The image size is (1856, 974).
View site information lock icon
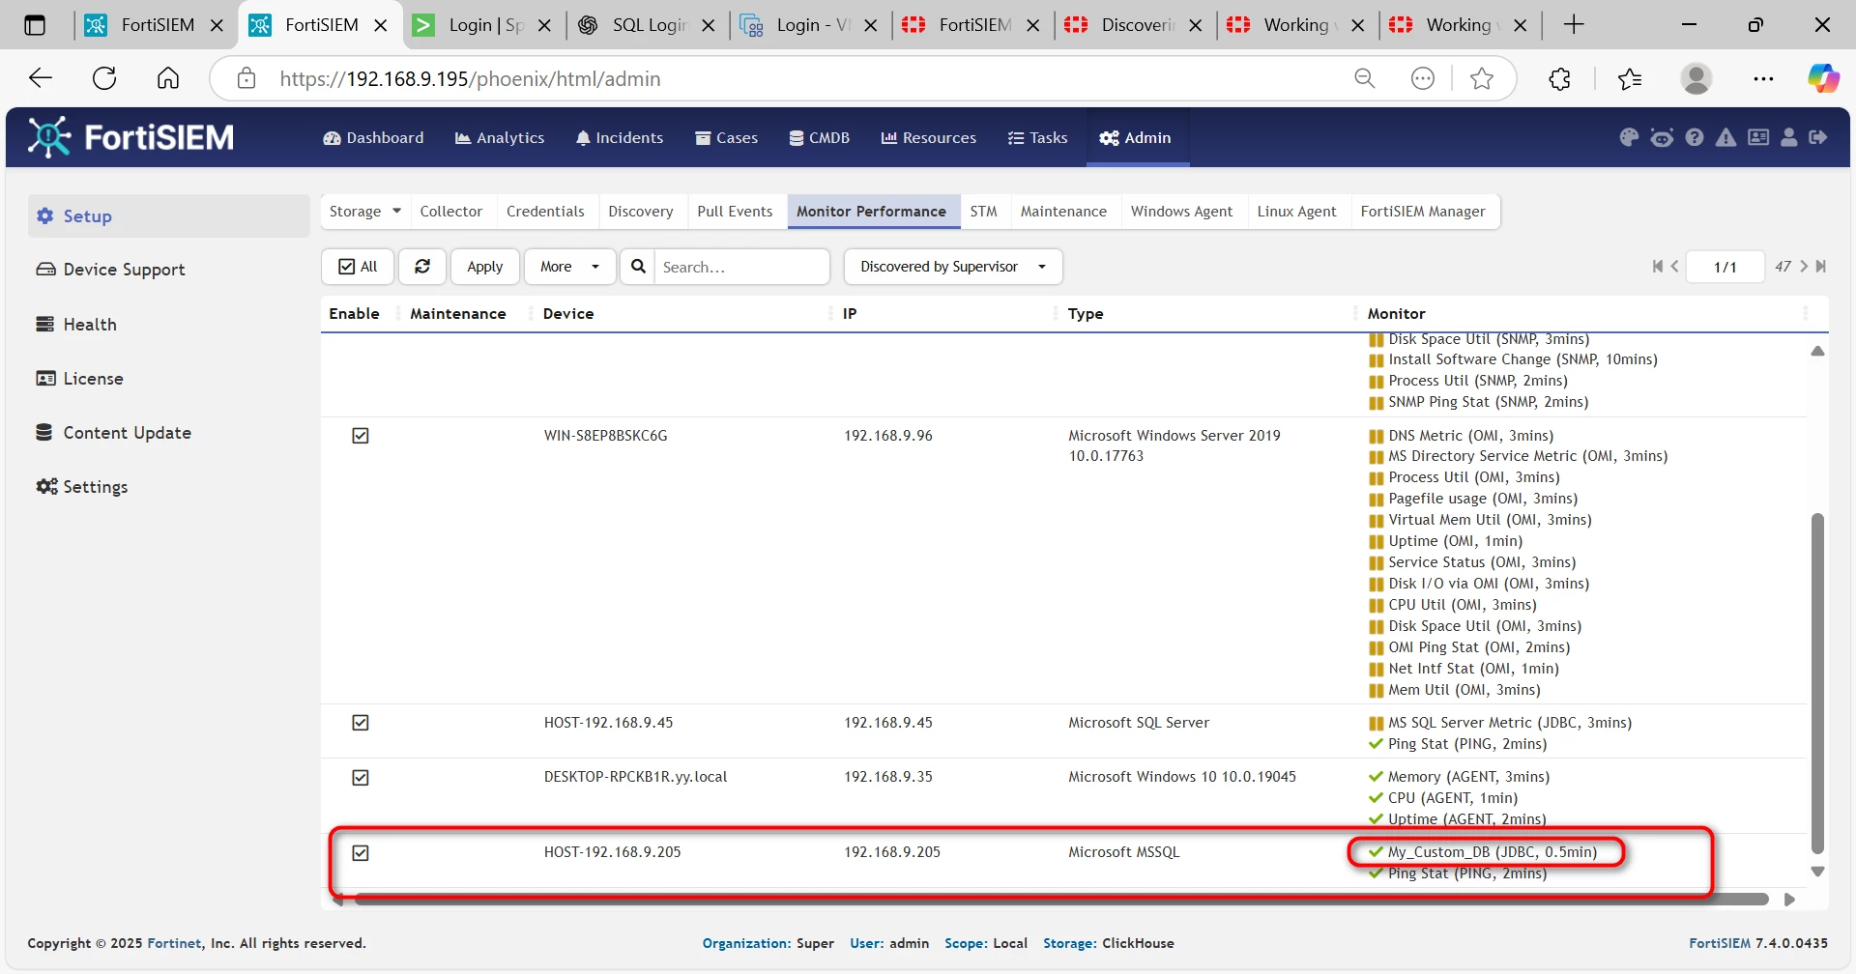click(246, 78)
